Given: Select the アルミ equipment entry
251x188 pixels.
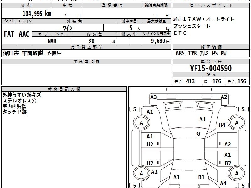Looking at the screenshot, I should tap(205, 53).
